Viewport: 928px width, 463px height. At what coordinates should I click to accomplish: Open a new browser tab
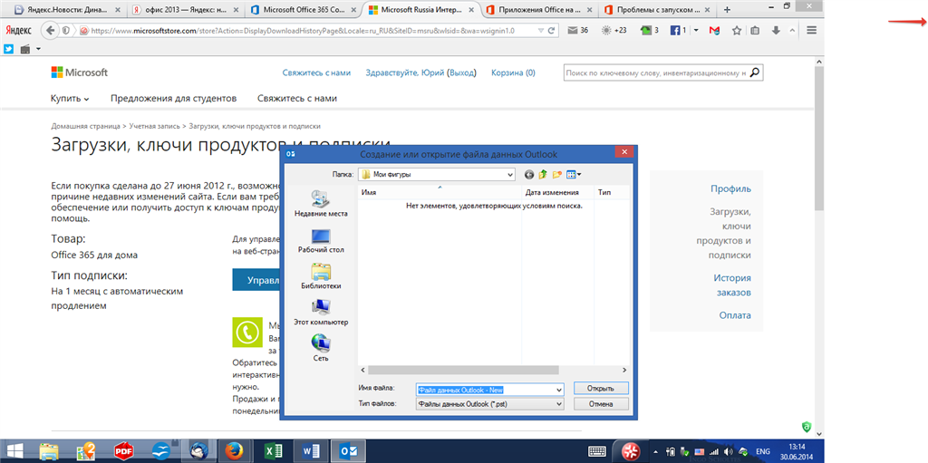coord(728,9)
